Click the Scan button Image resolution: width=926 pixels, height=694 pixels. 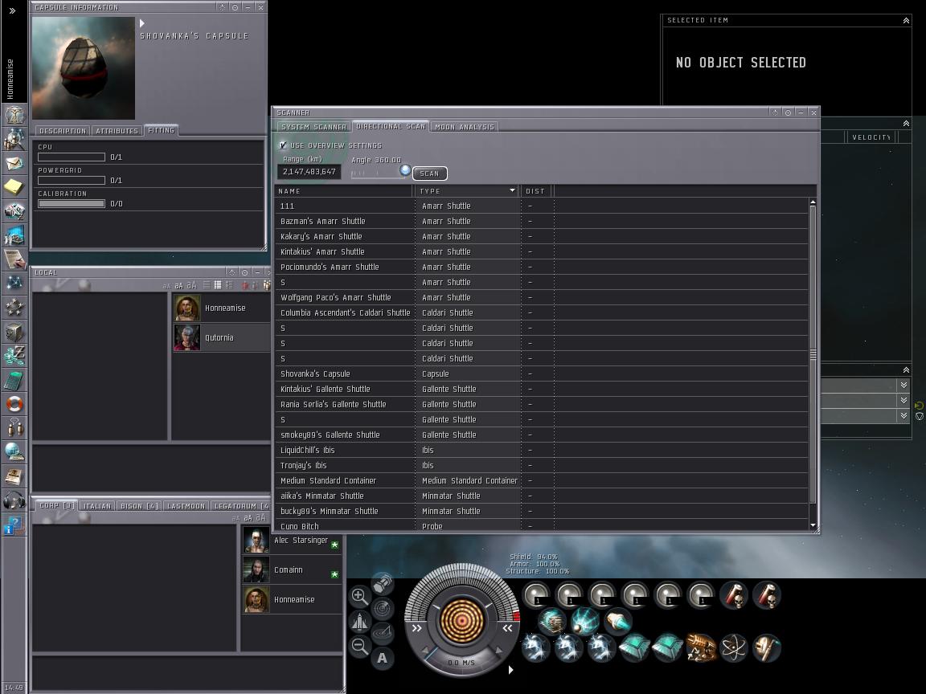(x=429, y=173)
